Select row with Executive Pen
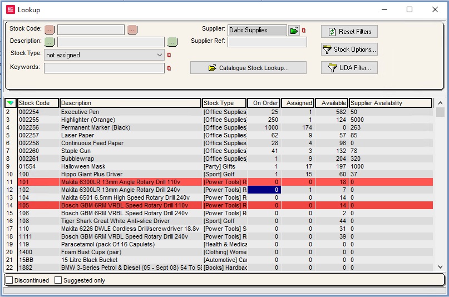This screenshot has height=297, width=449. (219, 112)
